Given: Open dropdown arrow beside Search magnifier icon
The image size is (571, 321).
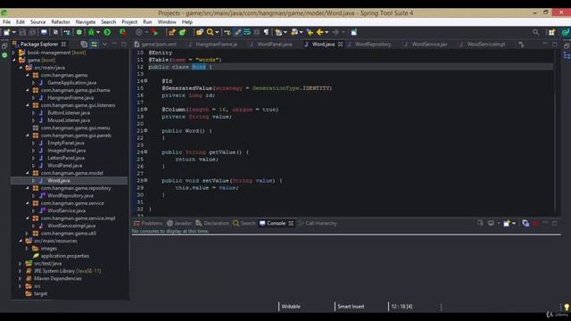Looking at the screenshot, I should [217, 32].
